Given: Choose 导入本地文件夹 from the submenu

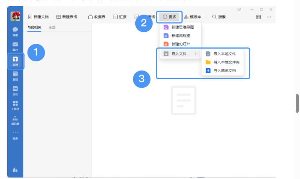Looking at the screenshot, I should click(226, 62).
